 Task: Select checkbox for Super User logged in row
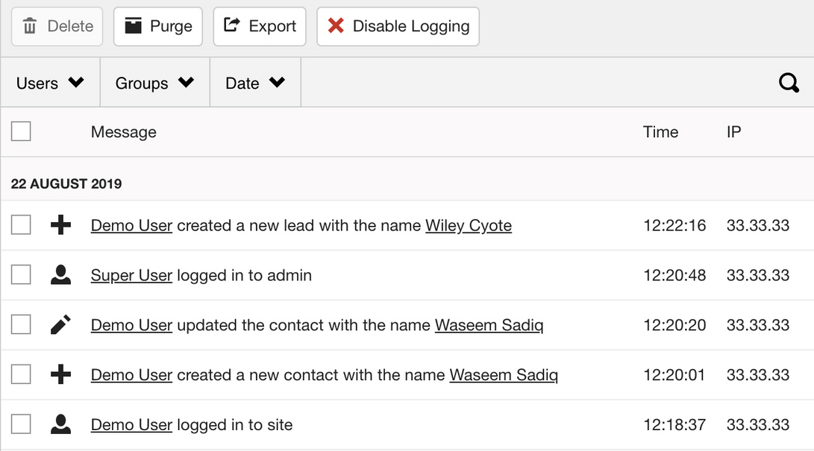click(21, 275)
